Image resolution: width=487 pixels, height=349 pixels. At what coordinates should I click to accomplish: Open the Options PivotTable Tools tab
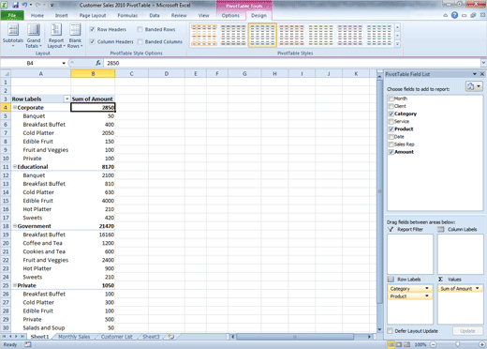pyautogui.click(x=230, y=15)
